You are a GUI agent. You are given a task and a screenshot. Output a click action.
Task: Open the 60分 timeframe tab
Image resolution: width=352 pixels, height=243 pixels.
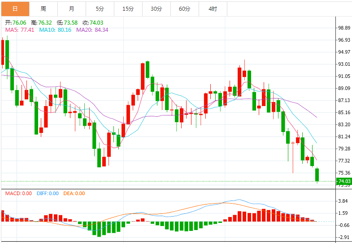(185, 9)
